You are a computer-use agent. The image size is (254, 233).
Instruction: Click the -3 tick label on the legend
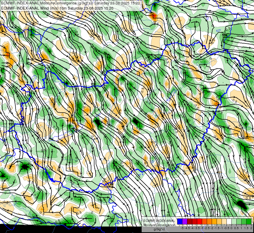coord(202,228)
